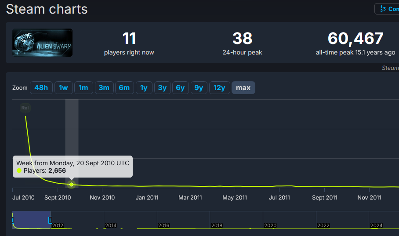Set zoom range to 3y

pyautogui.click(x=162, y=87)
